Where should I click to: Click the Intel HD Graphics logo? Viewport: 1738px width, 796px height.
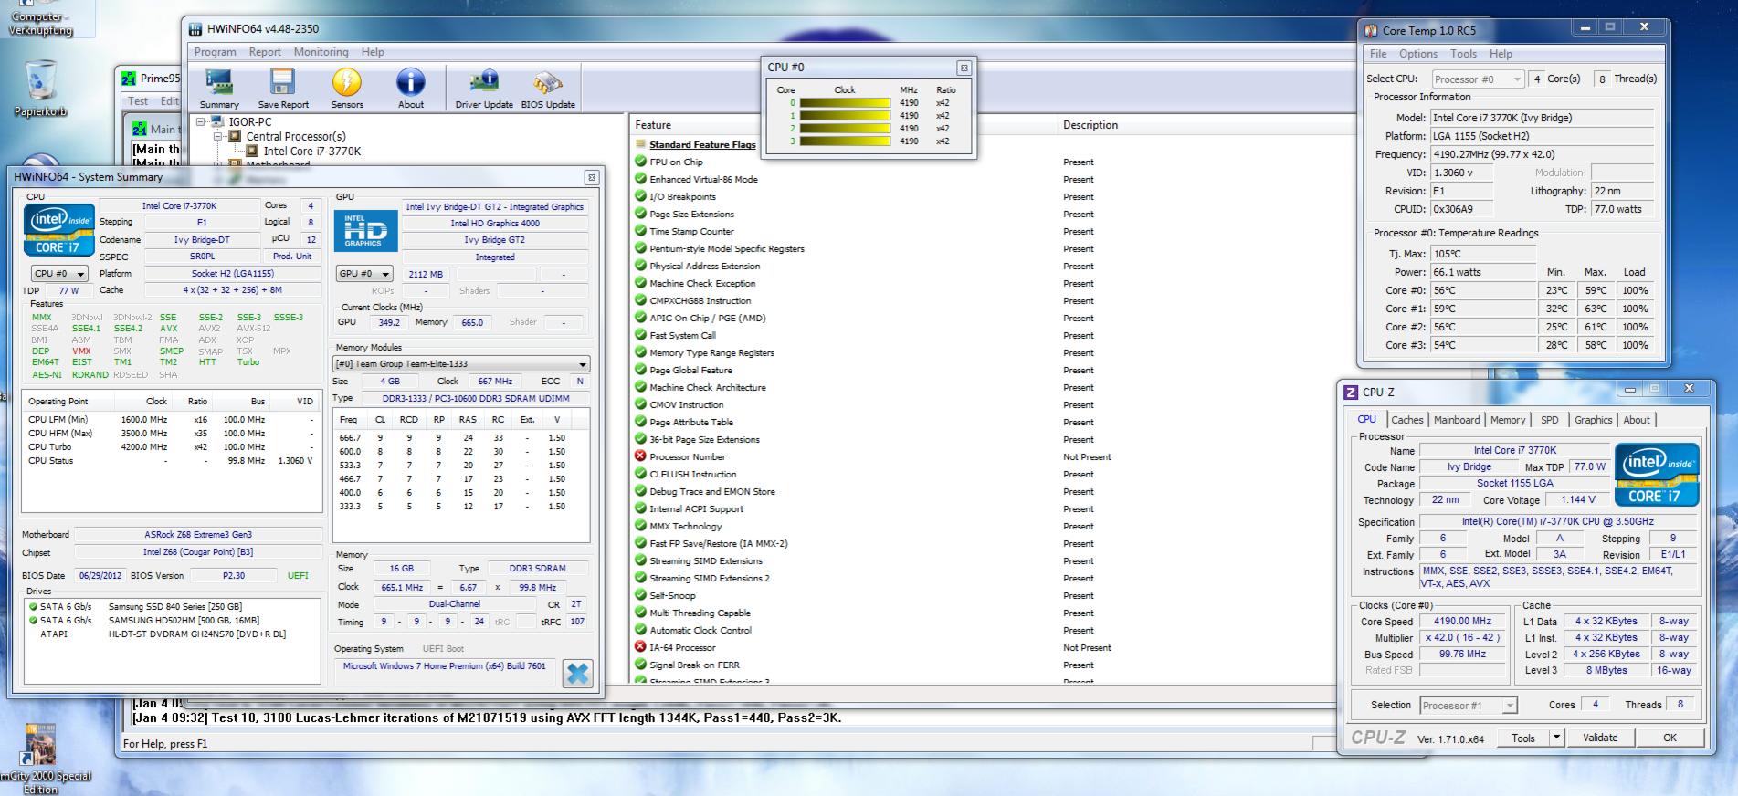pos(364,231)
